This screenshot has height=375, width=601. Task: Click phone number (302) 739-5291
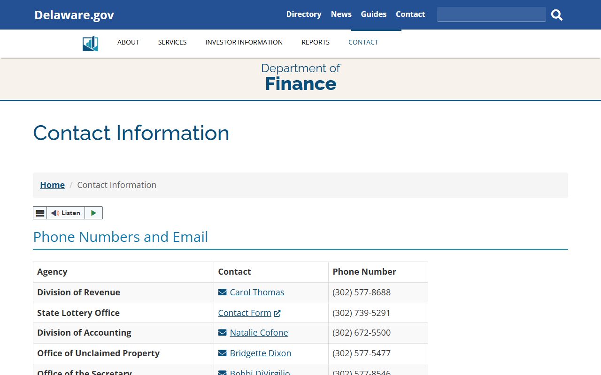[x=362, y=313]
